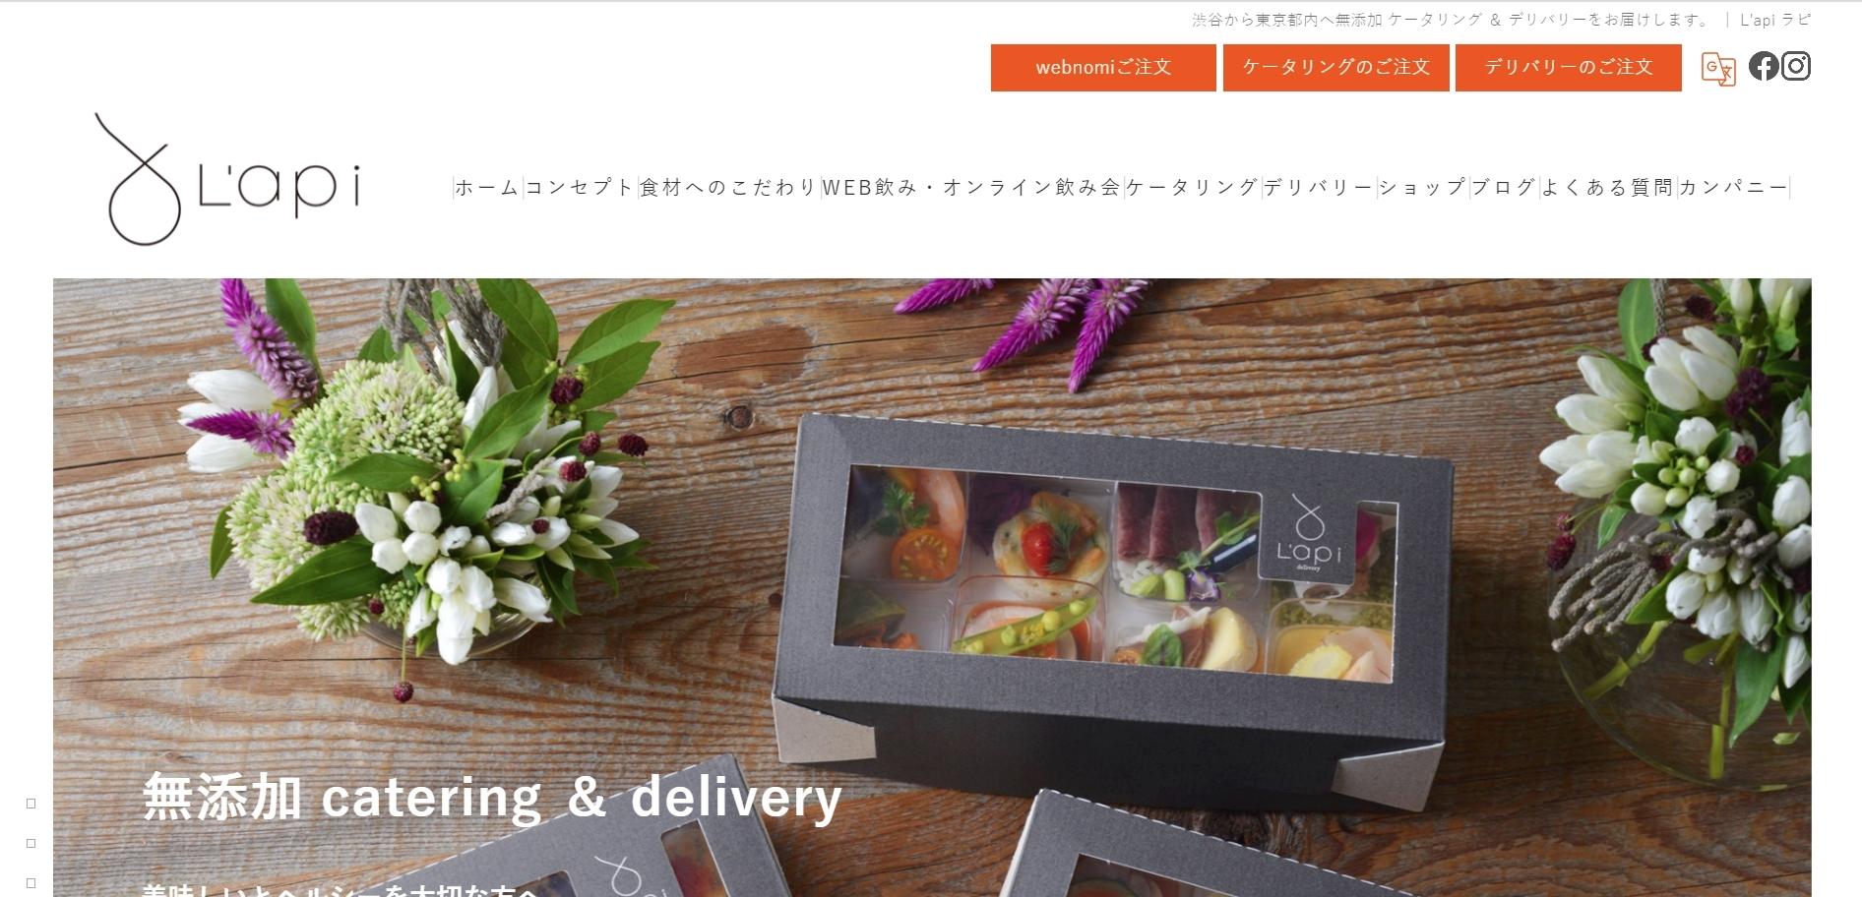
Task: Open the コンセプト menu item
Action: pos(580,187)
